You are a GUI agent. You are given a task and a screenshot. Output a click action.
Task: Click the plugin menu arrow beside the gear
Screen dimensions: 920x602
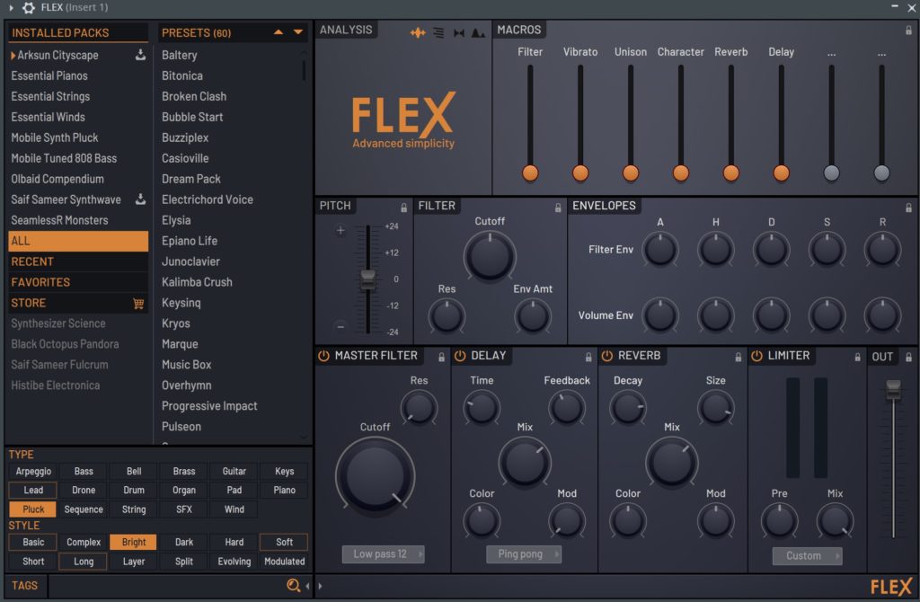(11, 7)
